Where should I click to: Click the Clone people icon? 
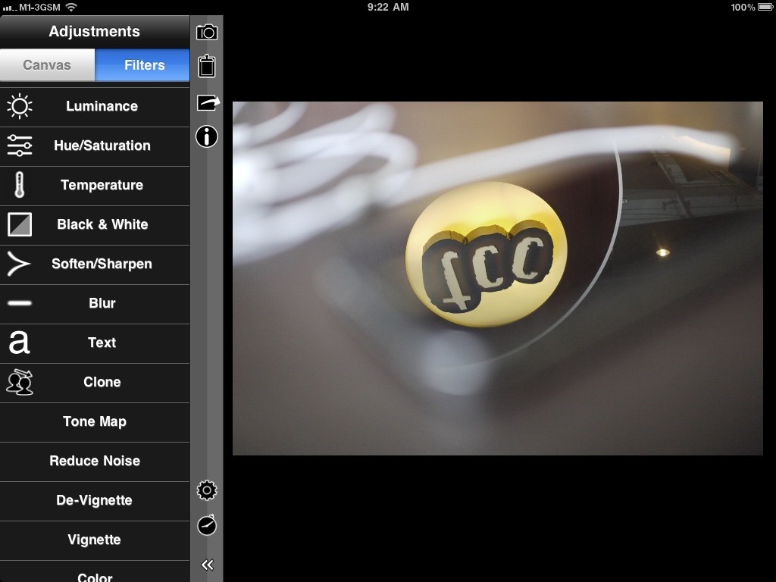tap(20, 382)
